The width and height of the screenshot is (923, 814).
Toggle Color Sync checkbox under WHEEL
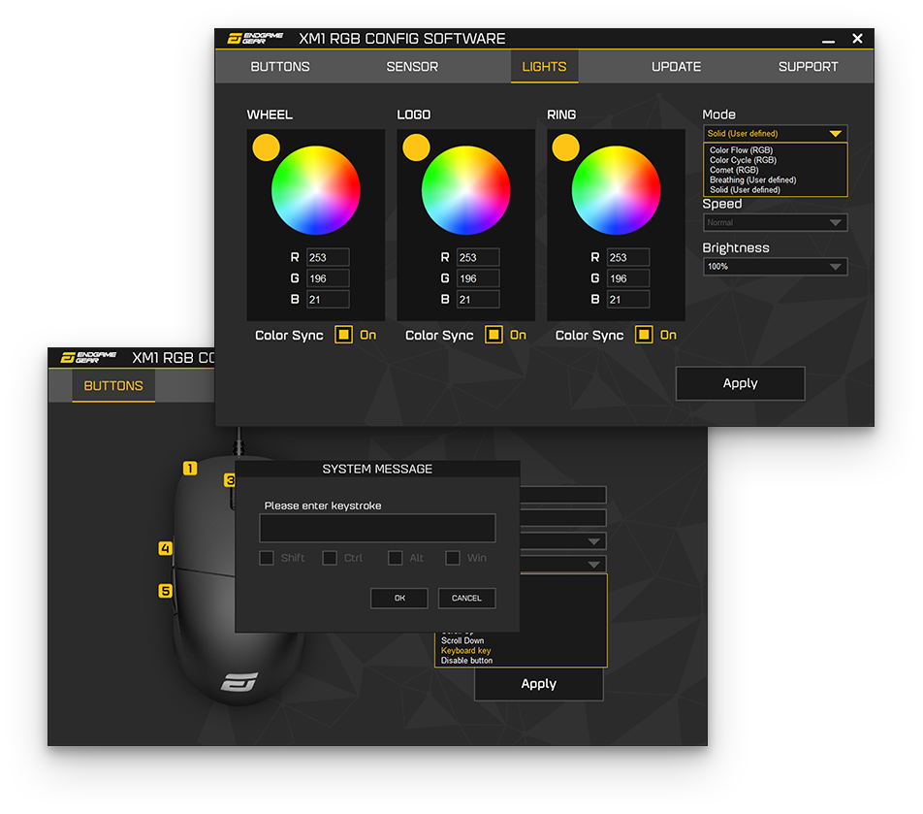(344, 335)
